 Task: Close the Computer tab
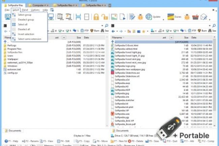click(x=48, y=5)
